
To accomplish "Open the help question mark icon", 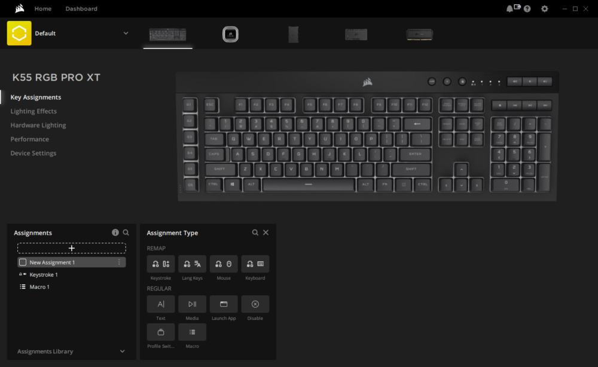I will point(527,9).
